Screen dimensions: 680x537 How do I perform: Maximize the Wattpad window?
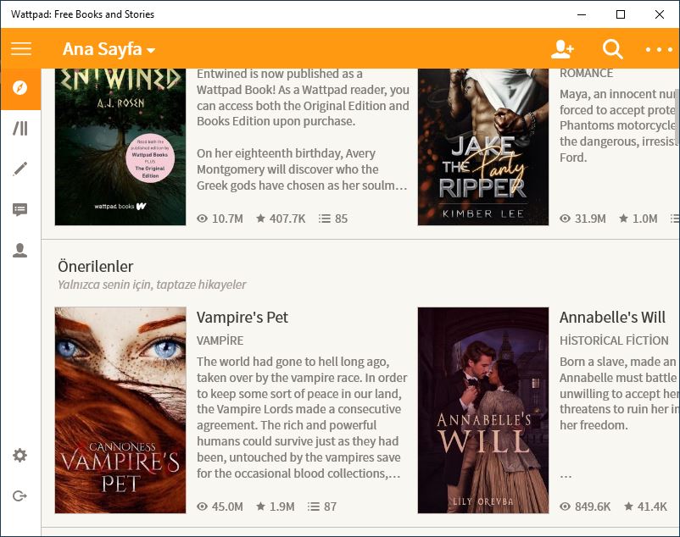tap(621, 14)
